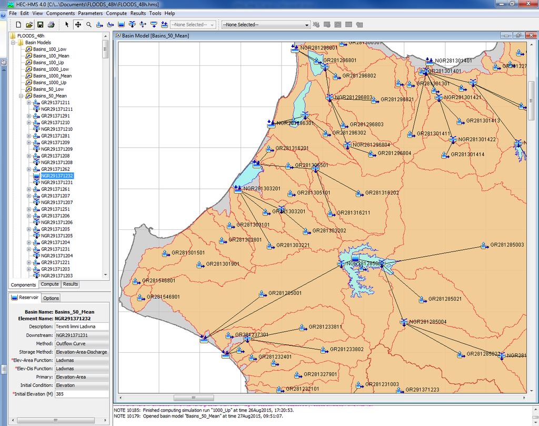Open the Primary dropdown showing Elevation-Area
539x426 pixels.
[82, 377]
